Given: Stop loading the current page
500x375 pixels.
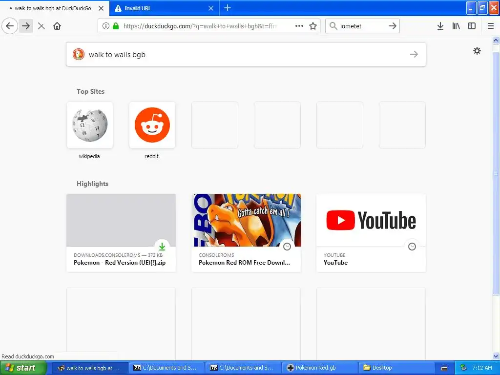Looking at the screenshot, I should pos(42,26).
